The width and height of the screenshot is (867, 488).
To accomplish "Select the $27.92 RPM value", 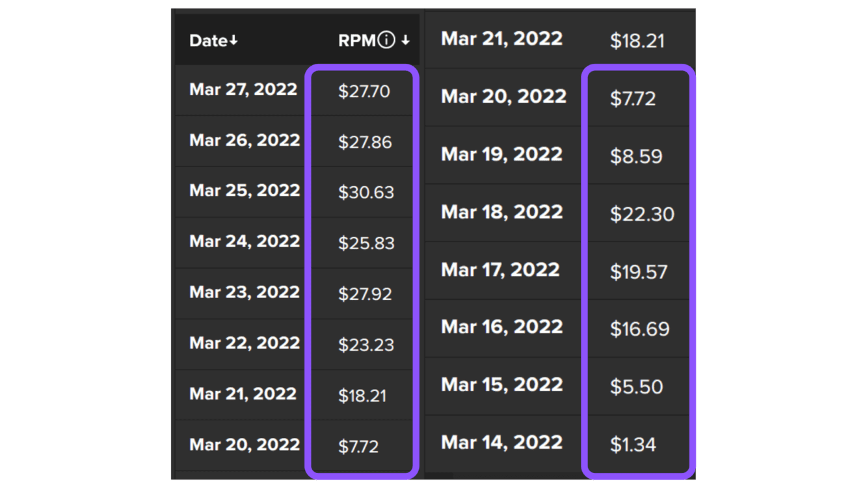I will (365, 293).
